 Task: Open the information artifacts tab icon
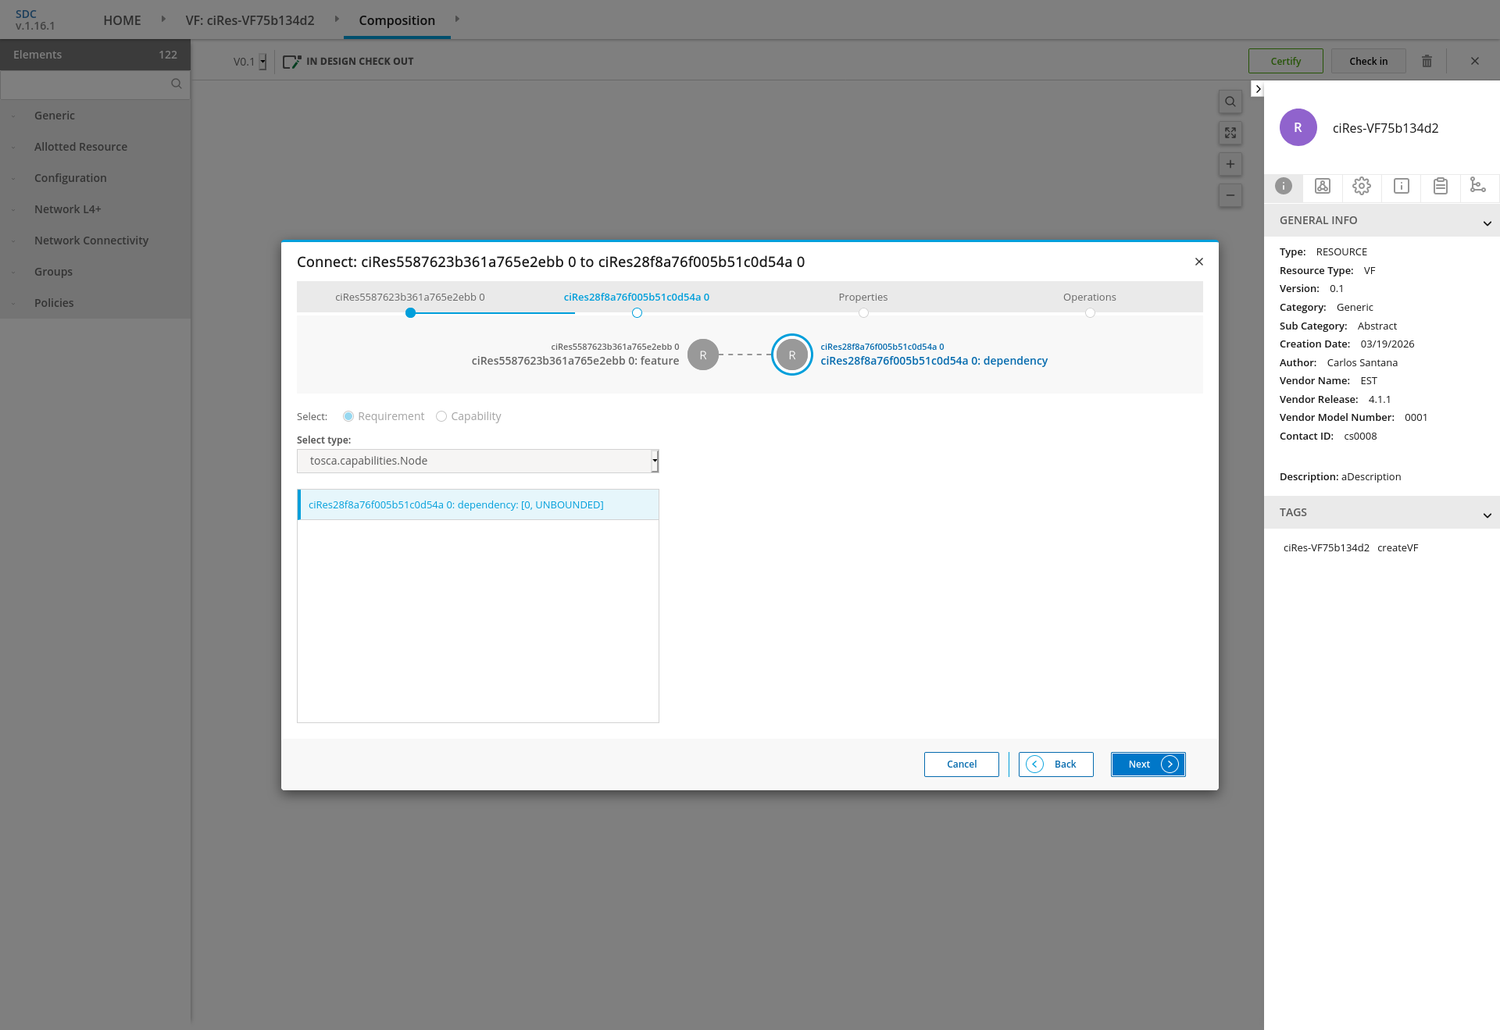[x=1402, y=186]
